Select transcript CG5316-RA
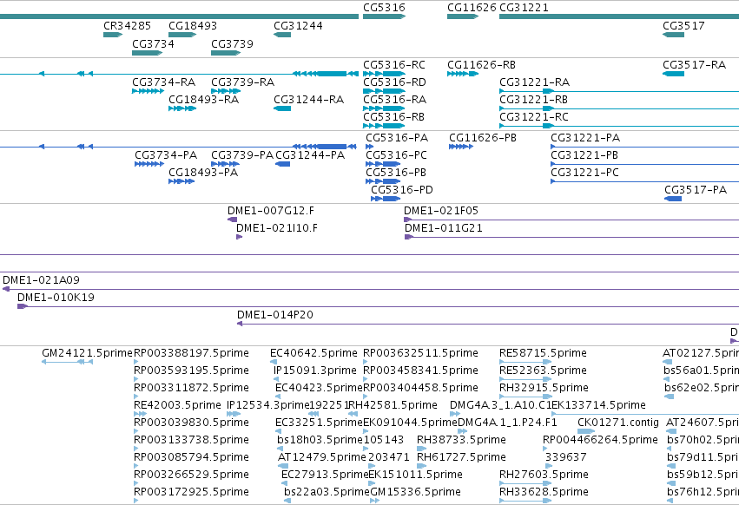739x505 pixels. [x=384, y=108]
